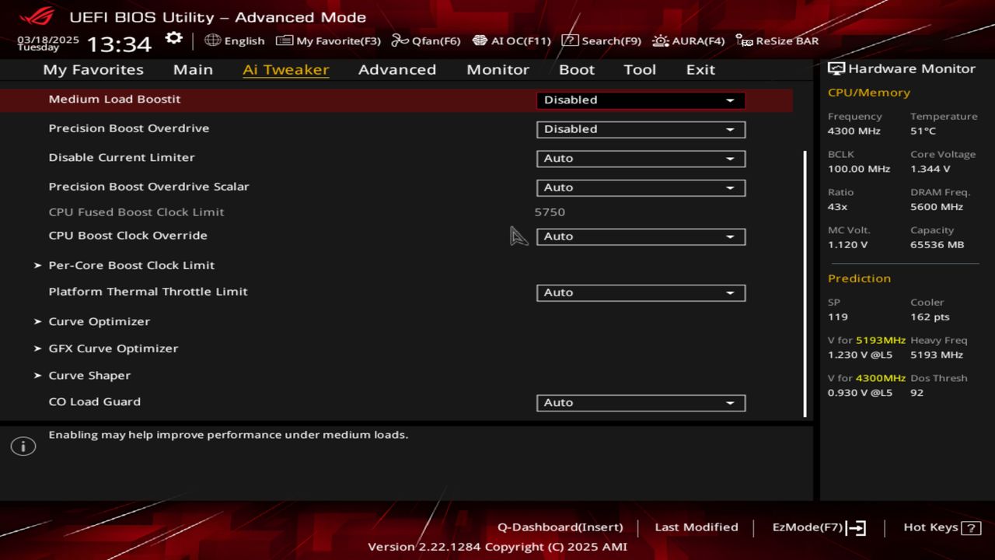Screen dimensions: 995x560
Task: Open AURA(F4) lighting options
Action: pos(689,40)
